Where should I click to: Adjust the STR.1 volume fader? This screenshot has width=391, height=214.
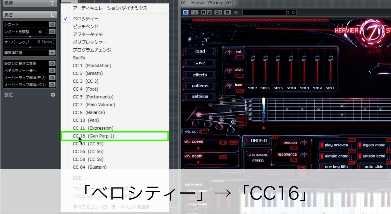[330, 58]
